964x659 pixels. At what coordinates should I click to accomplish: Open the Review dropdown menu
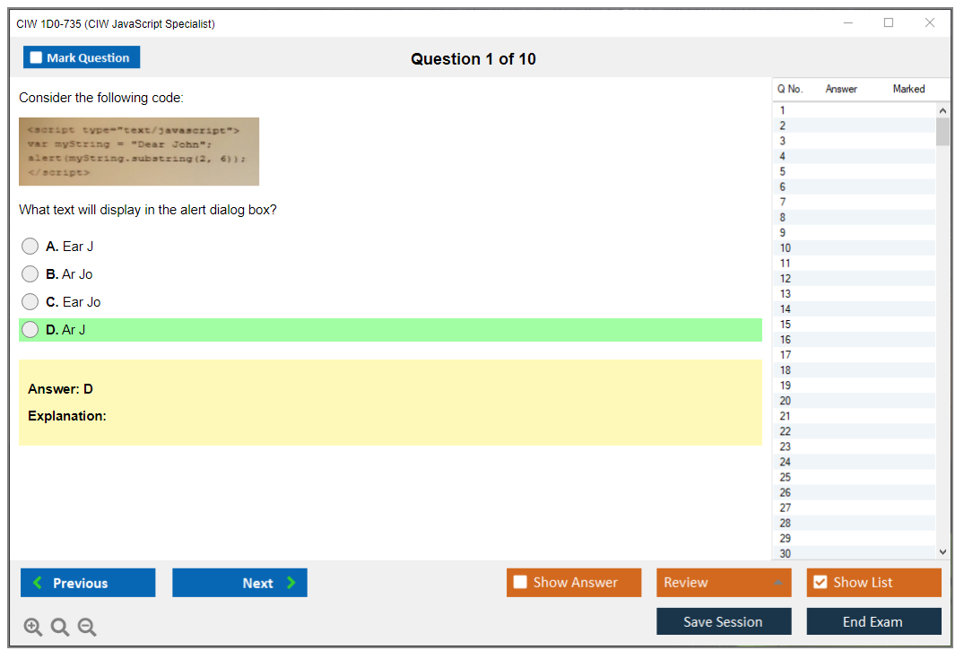point(723,583)
